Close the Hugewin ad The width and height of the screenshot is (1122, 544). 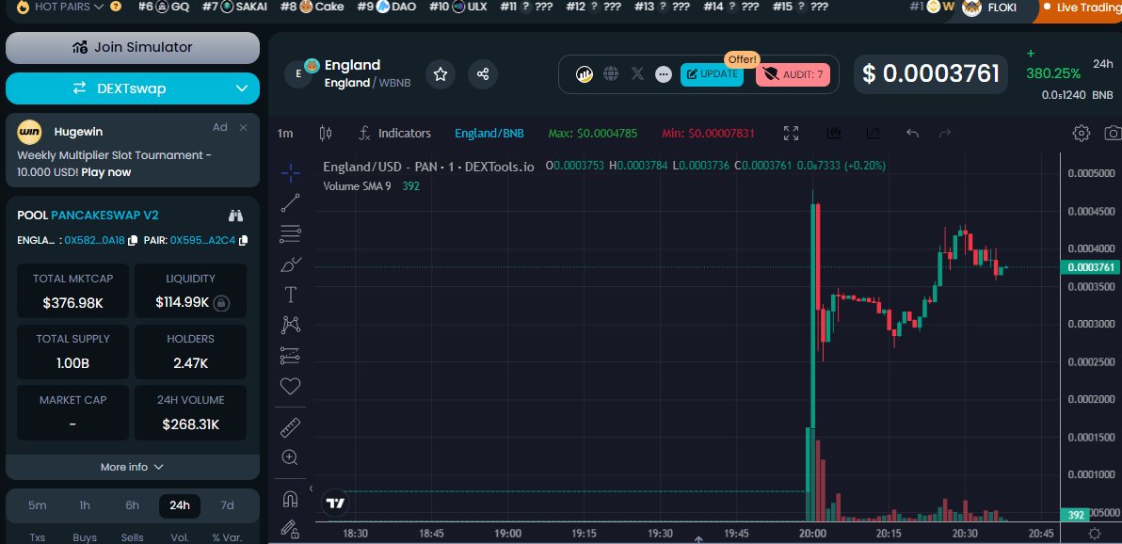pos(243,127)
